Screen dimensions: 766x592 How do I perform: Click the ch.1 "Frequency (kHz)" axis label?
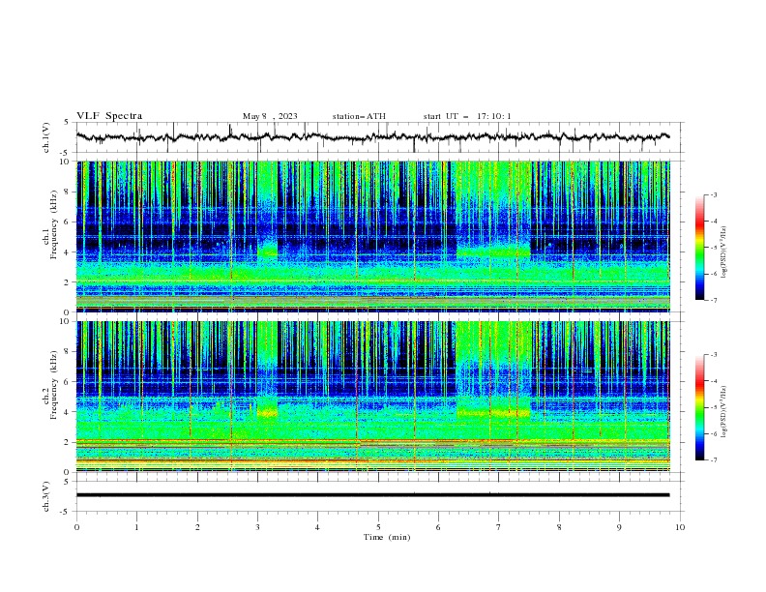point(54,224)
